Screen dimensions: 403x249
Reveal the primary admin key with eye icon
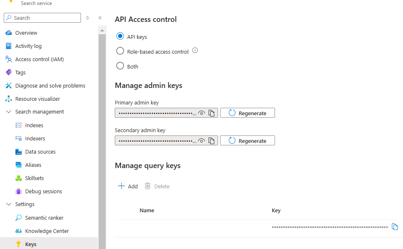[x=202, y=113]
